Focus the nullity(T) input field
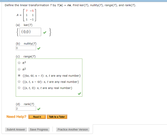 (x=26, y=48)
